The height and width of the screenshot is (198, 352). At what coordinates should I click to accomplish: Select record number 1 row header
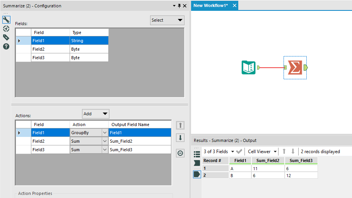215,168
